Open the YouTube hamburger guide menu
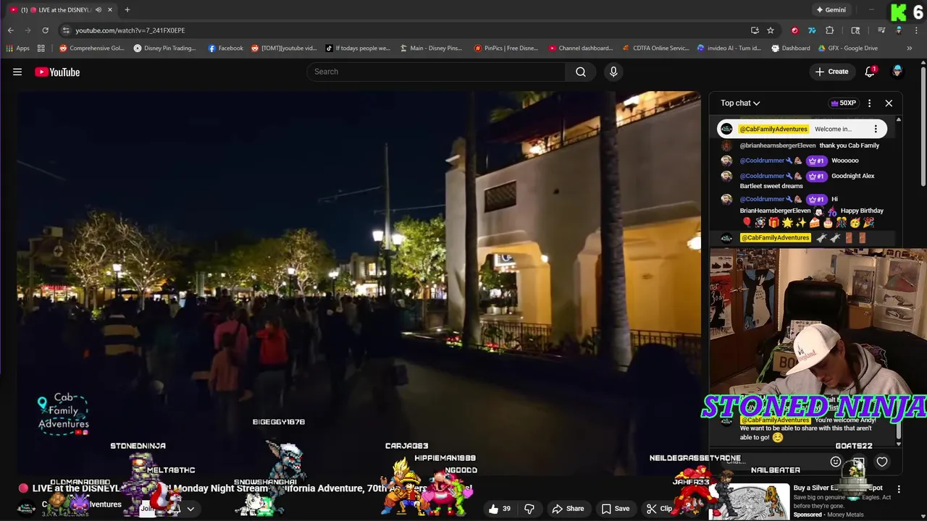This screenshot has height=521, width=927. (x=17, y=72)
